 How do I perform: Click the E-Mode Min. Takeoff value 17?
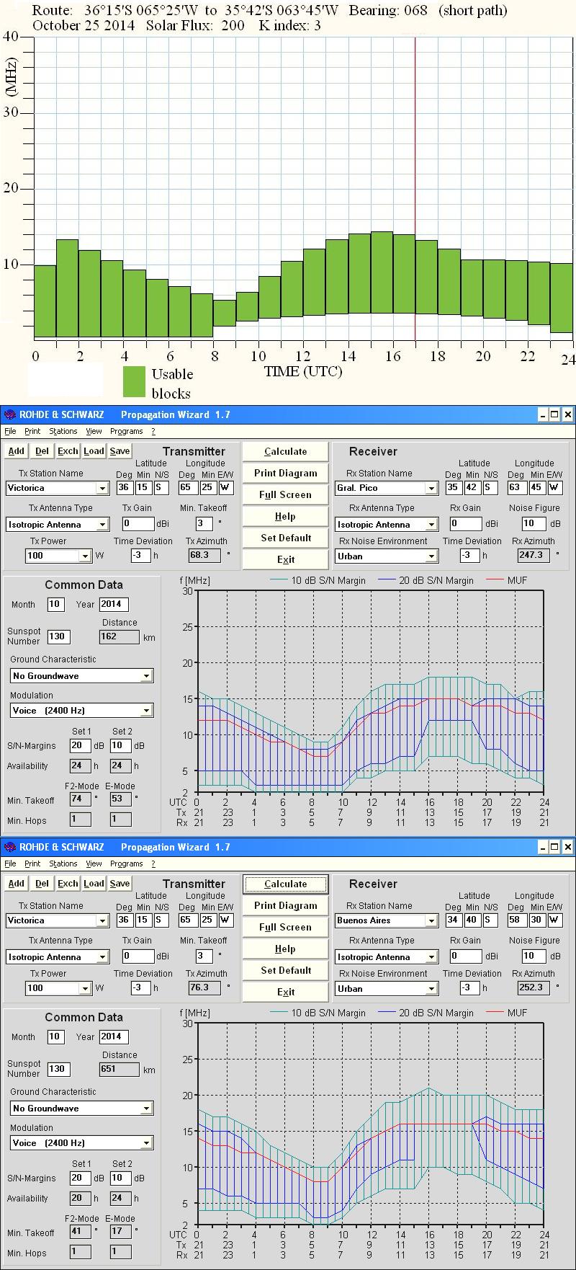point(120,1231)
